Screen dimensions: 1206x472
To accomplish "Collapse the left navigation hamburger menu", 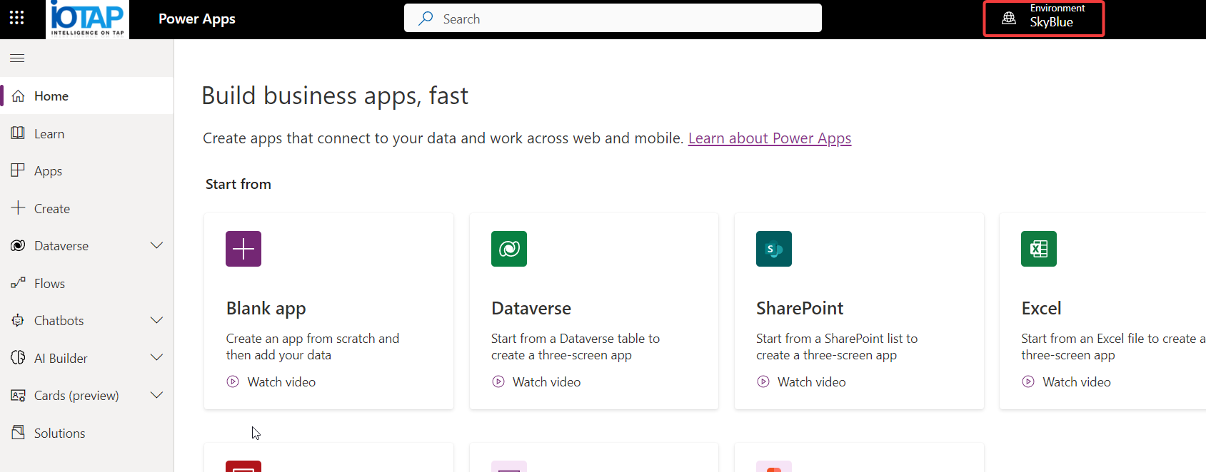I will point(17,58).
